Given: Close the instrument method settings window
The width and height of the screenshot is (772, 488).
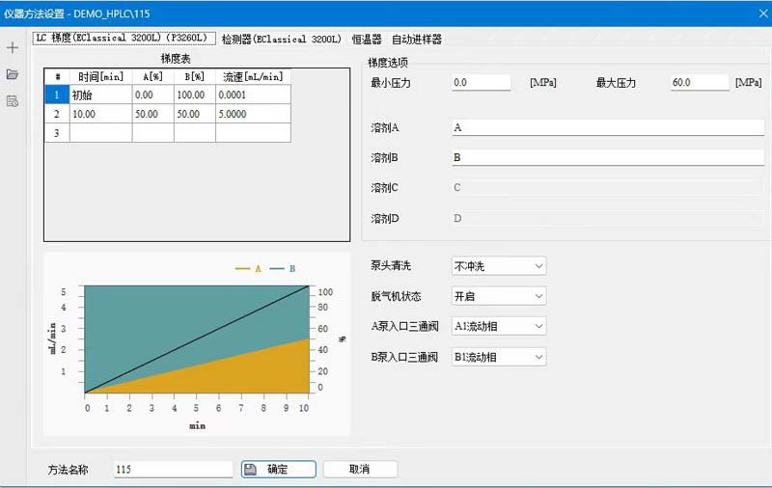Looking at the screenshot, I should (x=763, y=14).
